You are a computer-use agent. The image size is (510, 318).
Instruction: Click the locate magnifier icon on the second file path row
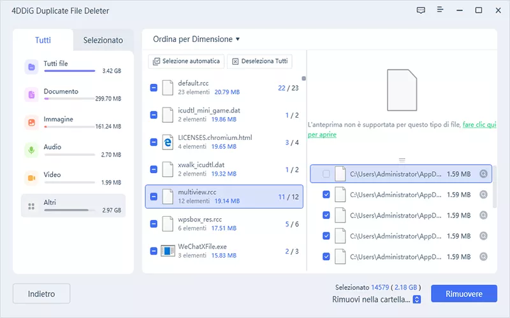point(484,195)
